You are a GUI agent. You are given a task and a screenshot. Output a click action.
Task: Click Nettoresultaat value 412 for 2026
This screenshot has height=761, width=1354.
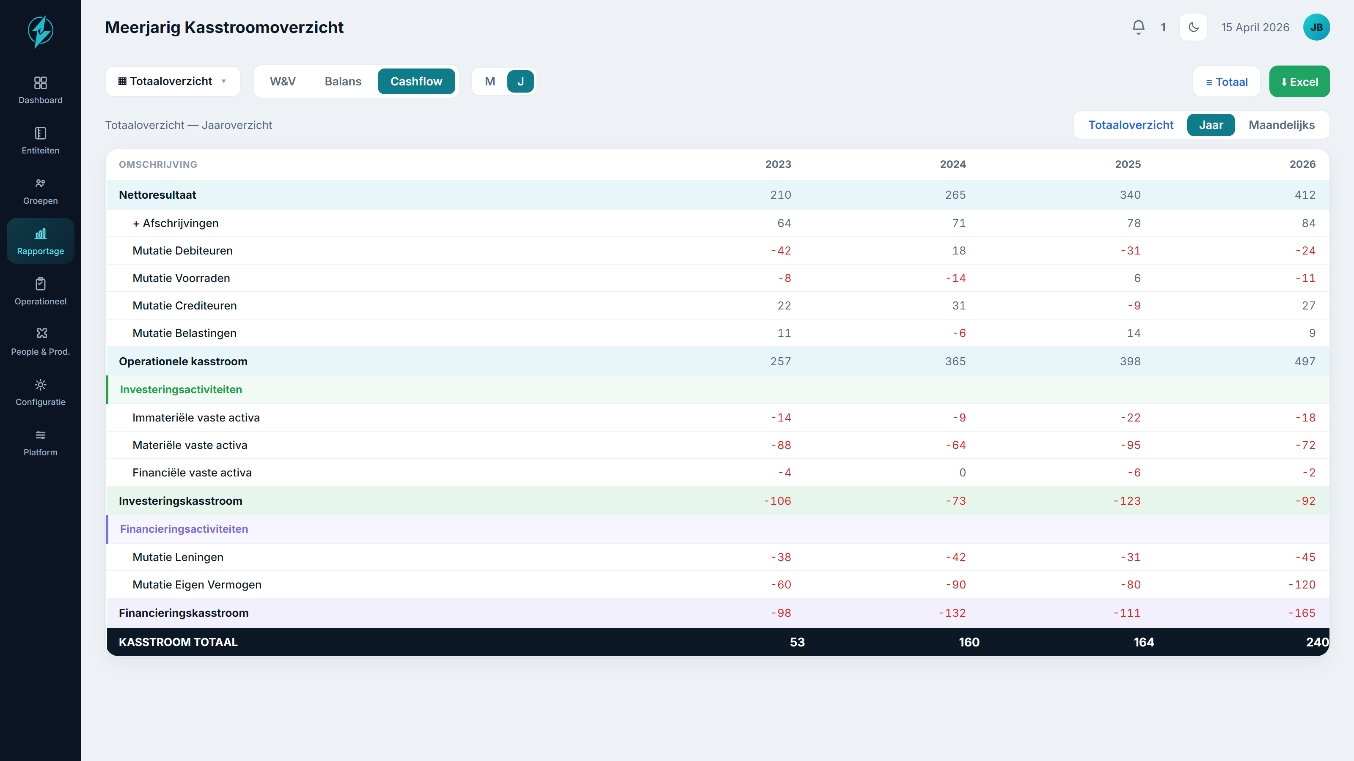(x=1304, y=195)
